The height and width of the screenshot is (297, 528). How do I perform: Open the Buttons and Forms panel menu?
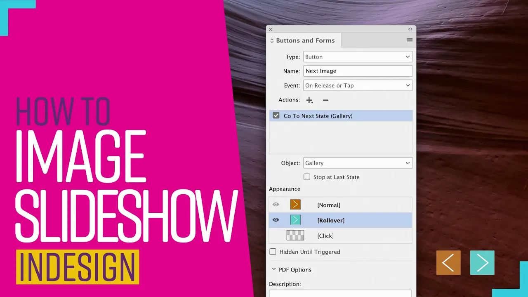[410, 40]
